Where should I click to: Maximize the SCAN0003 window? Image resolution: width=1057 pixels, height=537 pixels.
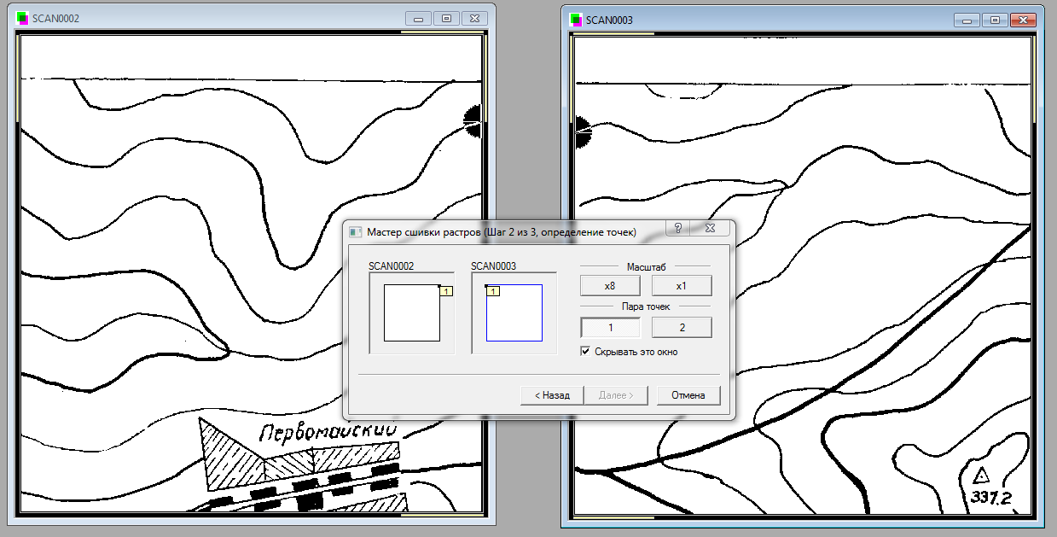point(994,20)
